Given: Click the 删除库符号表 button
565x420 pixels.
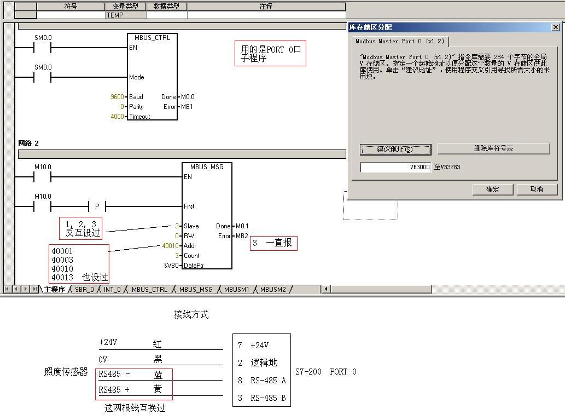Looking at the screenshot, I should [493, 148].
